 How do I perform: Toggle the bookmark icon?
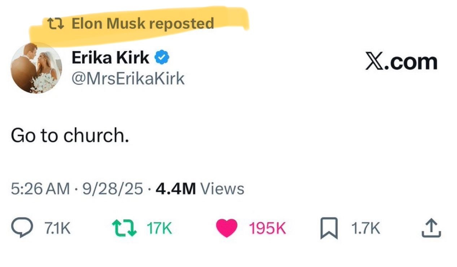coord(329,229)
